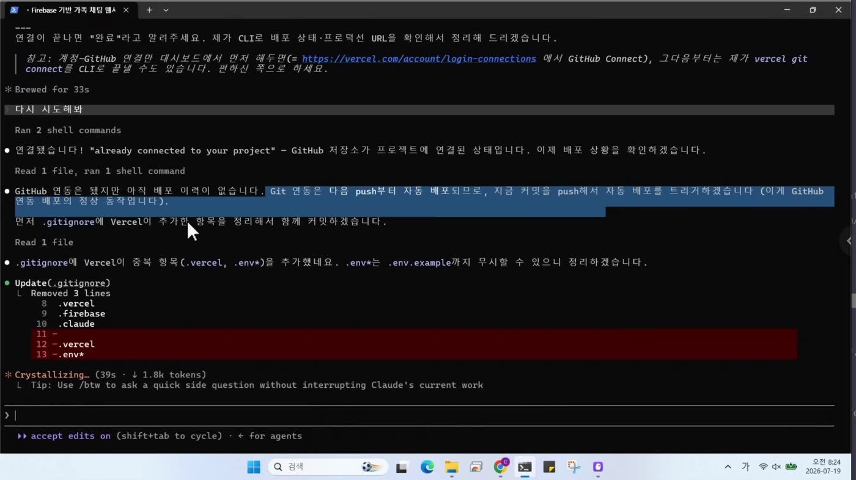The image size is (856, 480).
Task: Switch the Korean IME input mode indicator
Action: (x=745, y=467)
